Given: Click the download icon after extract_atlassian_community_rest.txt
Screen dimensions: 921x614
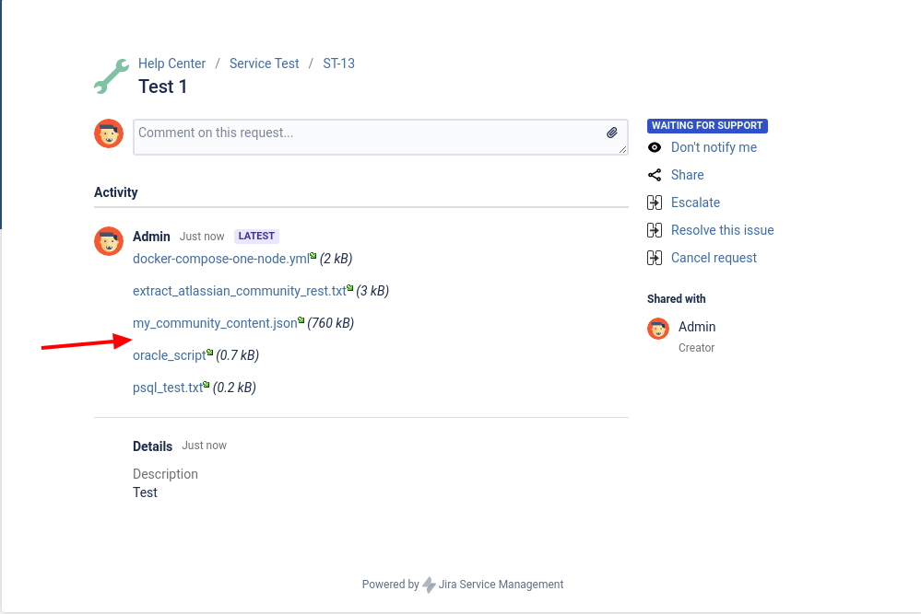Looking at the screenshot, I should pyautogui.click(x=350, y=288).
